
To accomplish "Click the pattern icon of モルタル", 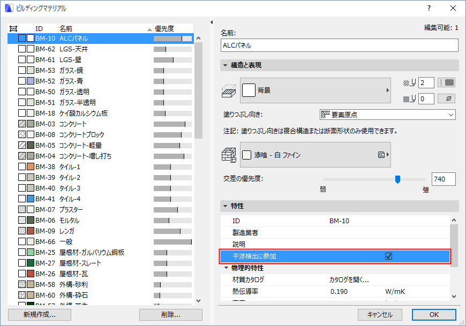I will click(22, 221).
